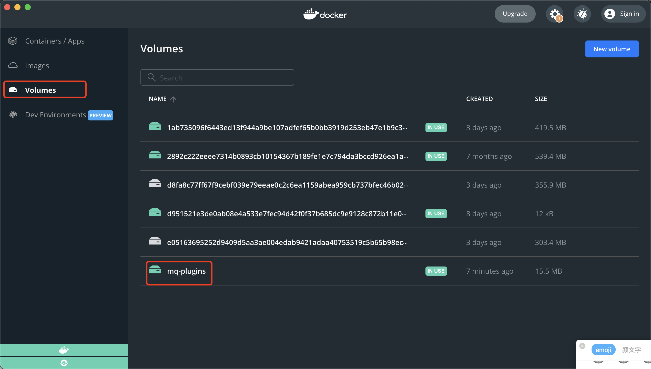
Task: Click the Volumes icon in the sidebar
Action: [13, 90]
